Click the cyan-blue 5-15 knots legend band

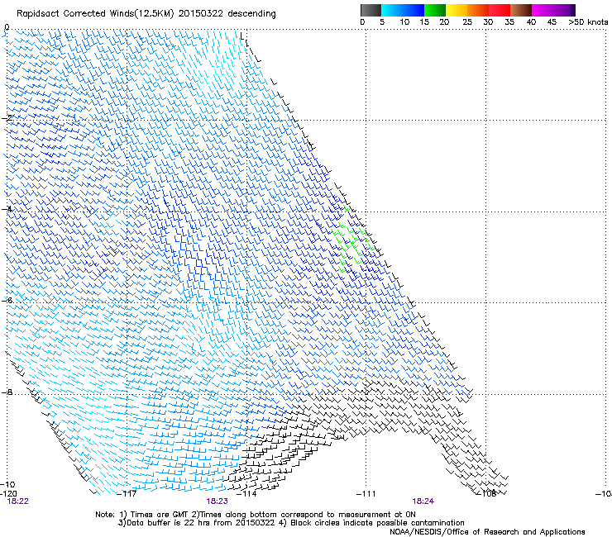click(x=403, y=10)
